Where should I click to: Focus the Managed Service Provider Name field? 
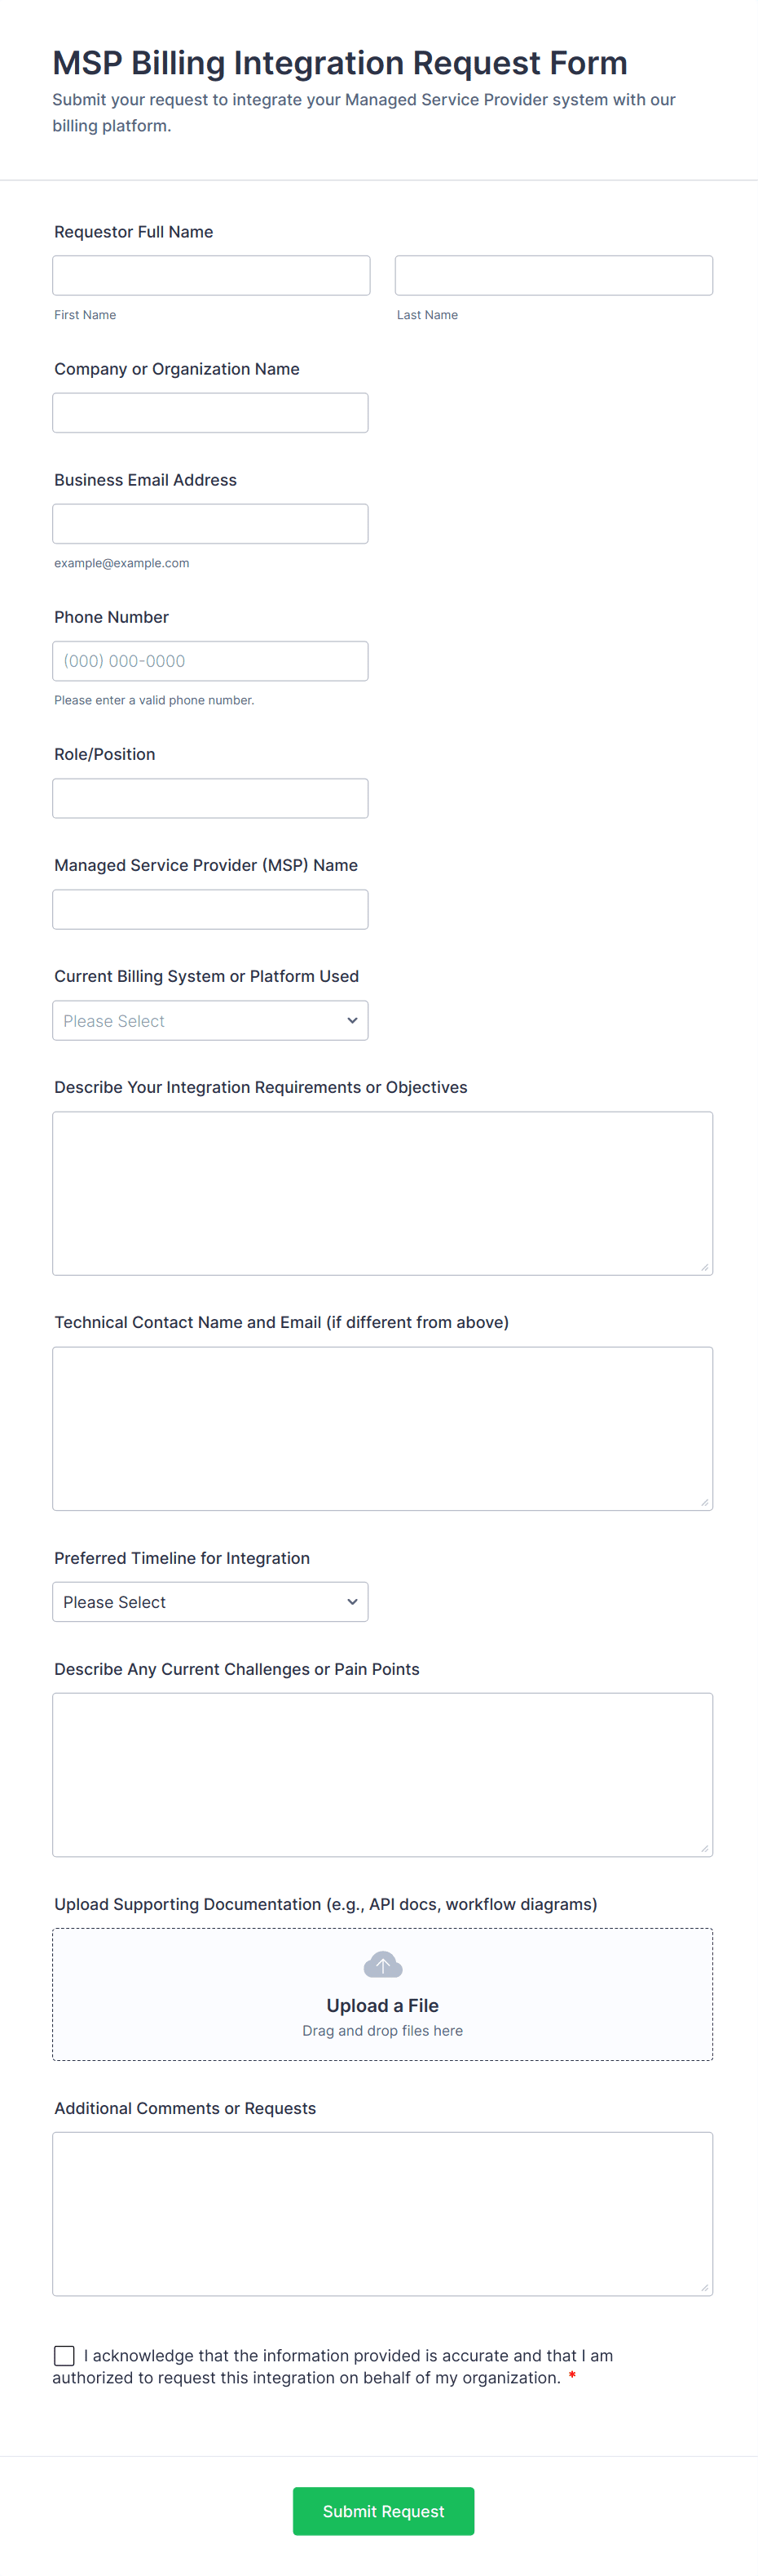pyautogui.click(x=209, y=909)
